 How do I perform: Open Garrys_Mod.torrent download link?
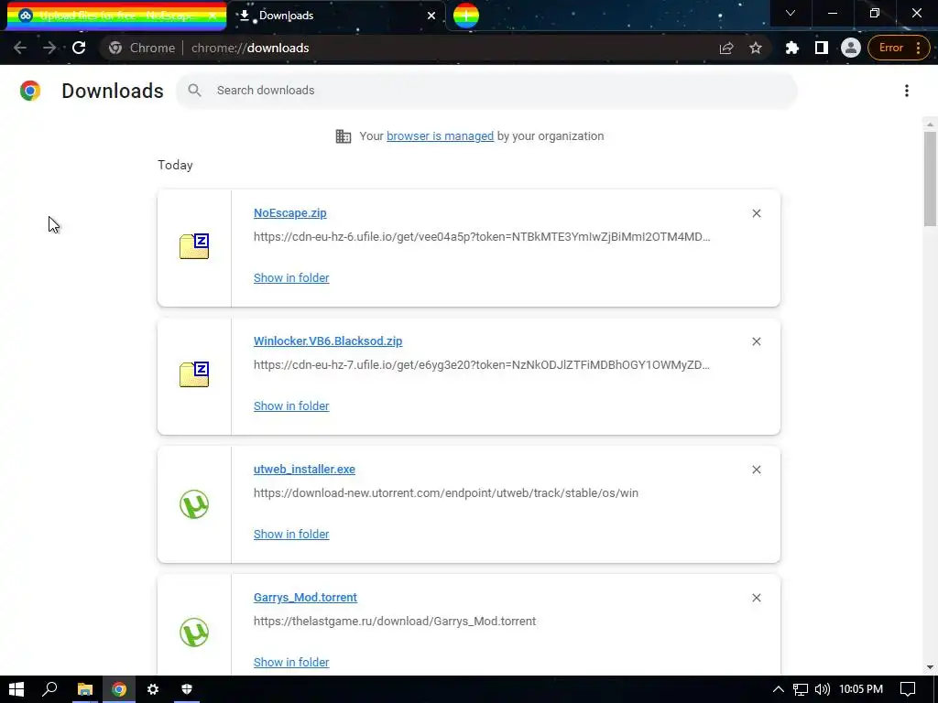pos(305,597)
